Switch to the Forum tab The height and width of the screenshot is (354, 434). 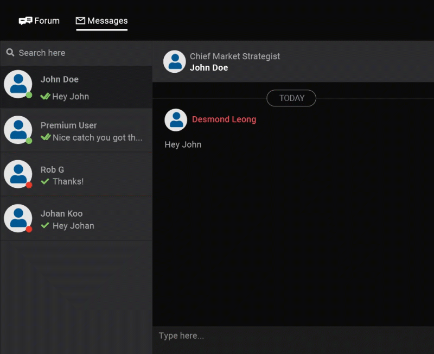39,21
